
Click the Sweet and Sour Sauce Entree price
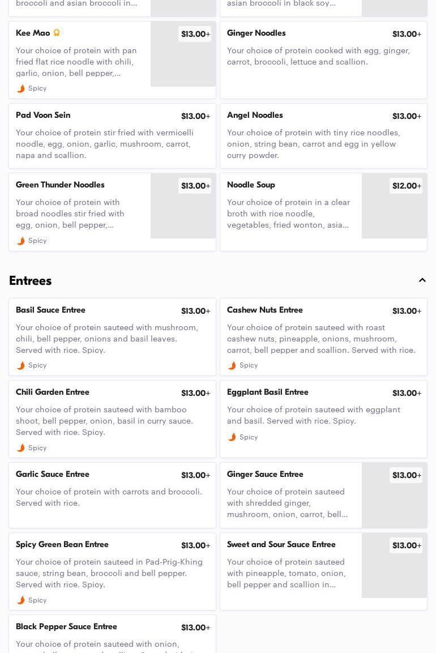point(407,545)
